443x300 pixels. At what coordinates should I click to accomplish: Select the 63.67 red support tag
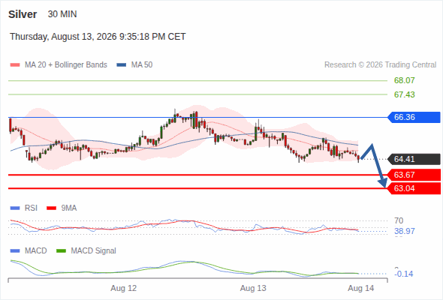click(414, 175)
